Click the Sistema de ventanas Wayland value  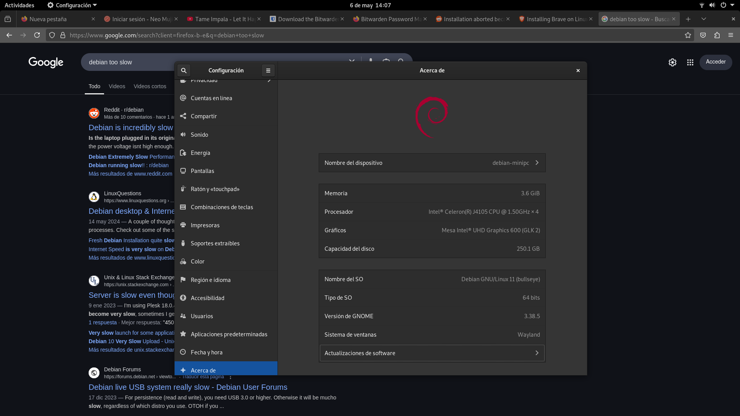click(x=529, y=335)
